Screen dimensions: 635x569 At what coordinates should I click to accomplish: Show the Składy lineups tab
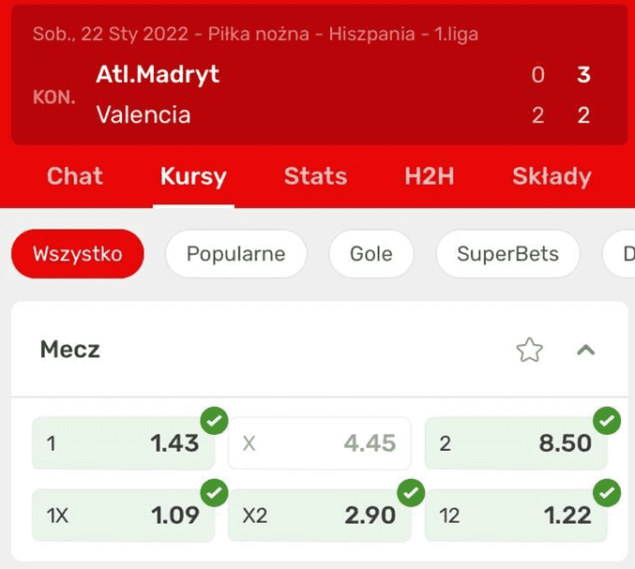tap(552, 176)
